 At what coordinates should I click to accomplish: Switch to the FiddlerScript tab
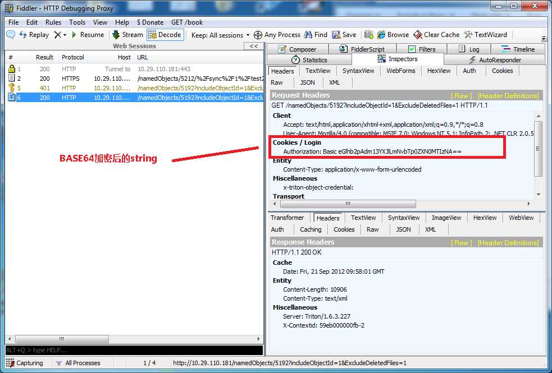(362, 49)
